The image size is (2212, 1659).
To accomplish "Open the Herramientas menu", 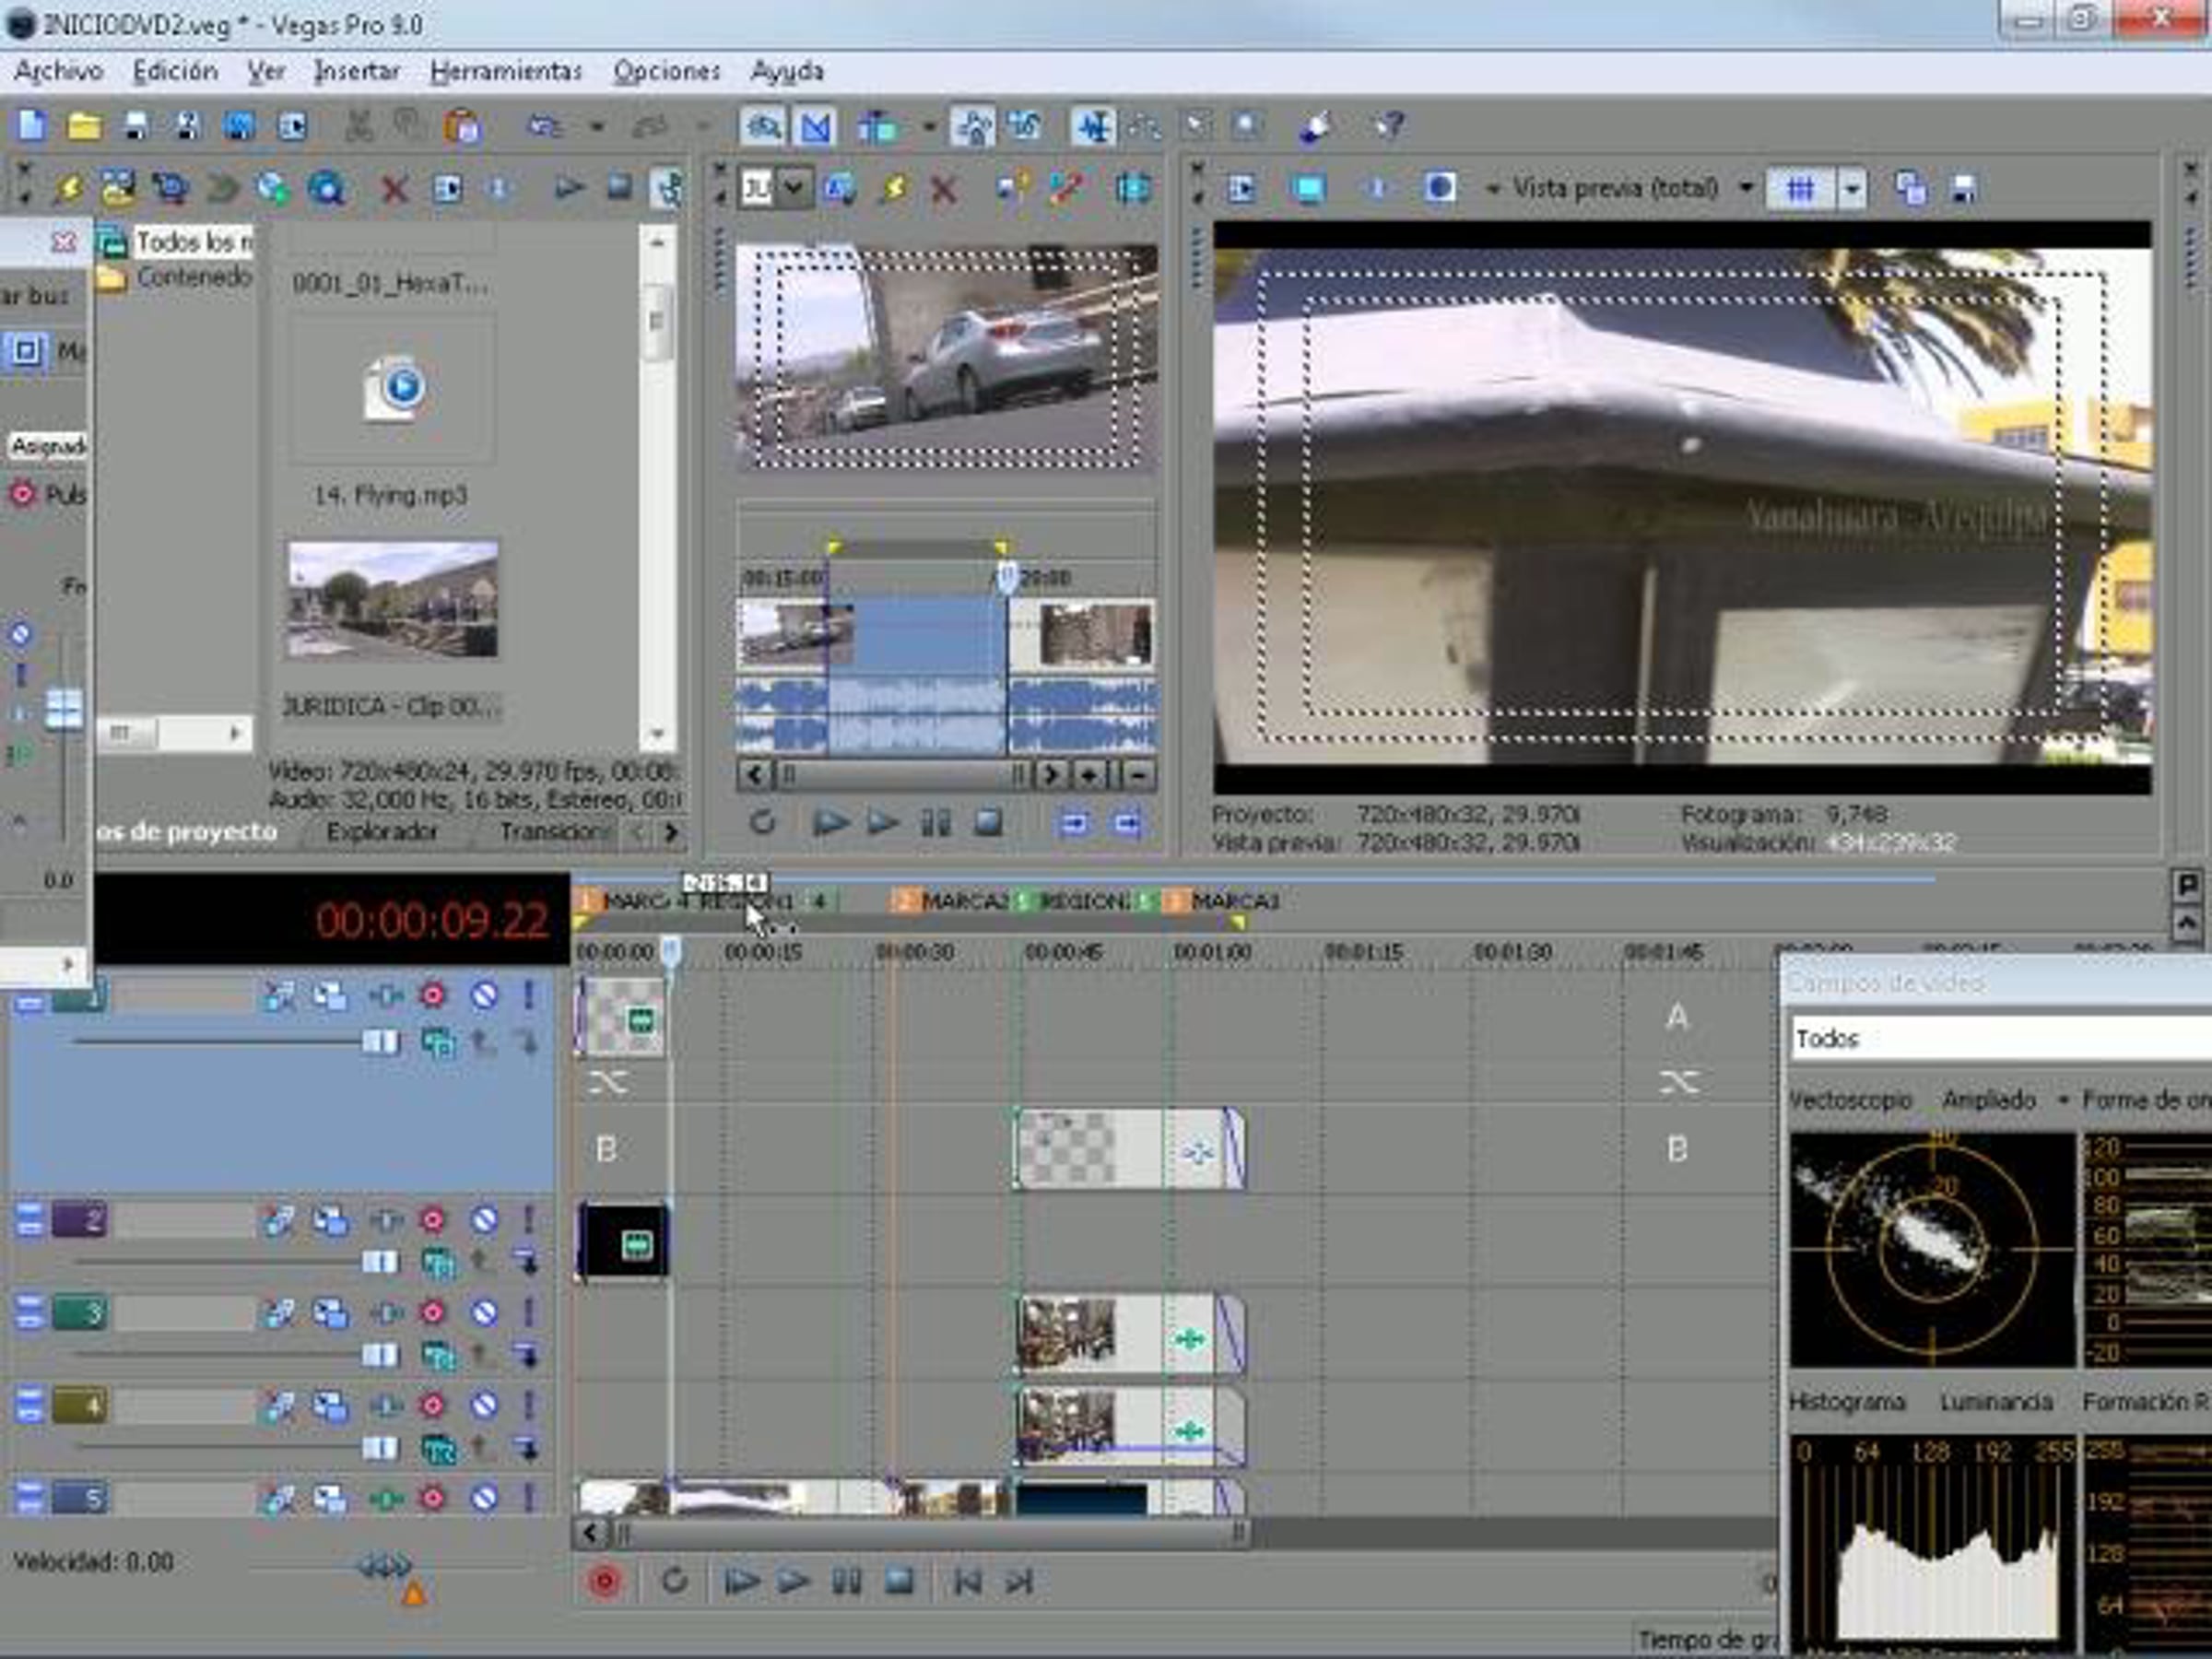I will point(506,71).
